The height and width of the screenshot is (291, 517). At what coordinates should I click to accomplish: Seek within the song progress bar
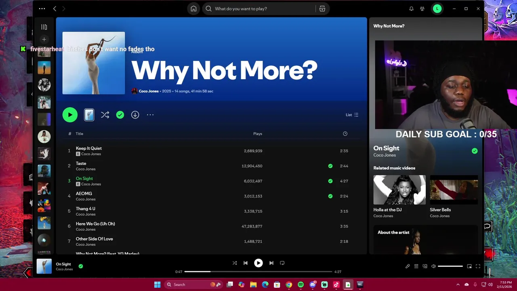258,272
